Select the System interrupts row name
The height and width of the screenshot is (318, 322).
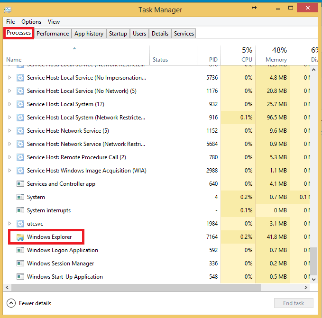[49, 210]
